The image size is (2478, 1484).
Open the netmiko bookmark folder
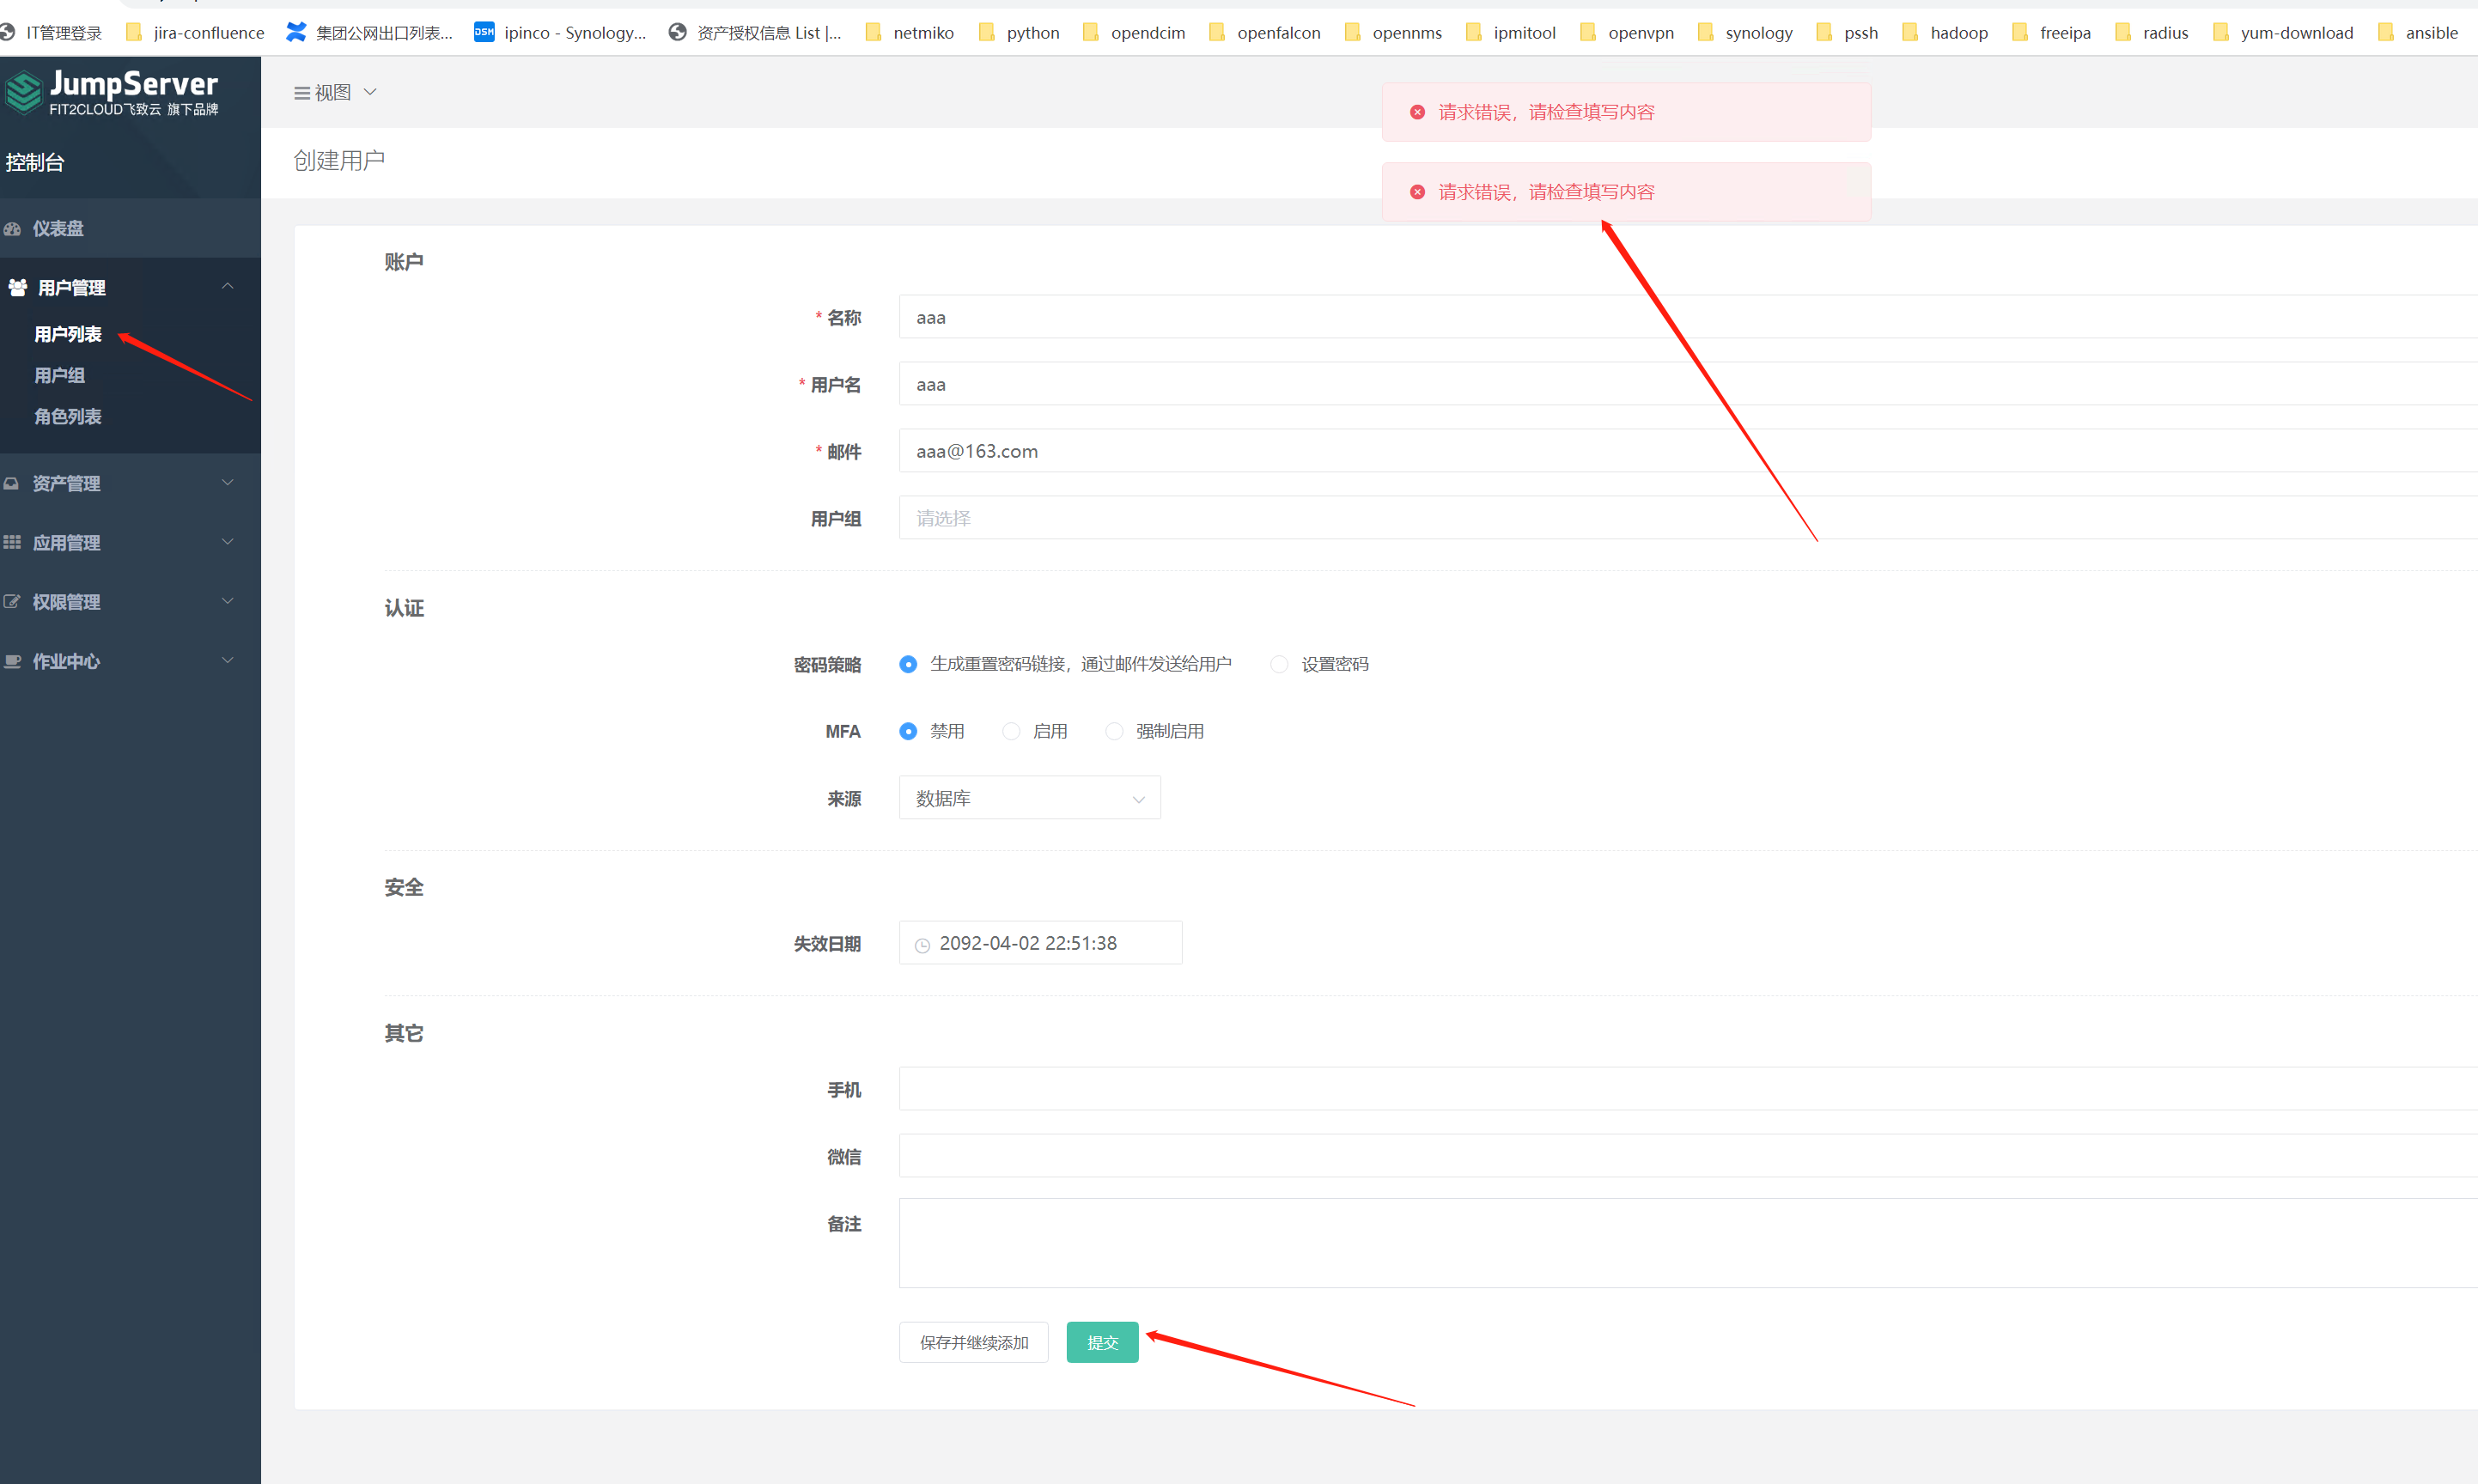click(910, 33)
